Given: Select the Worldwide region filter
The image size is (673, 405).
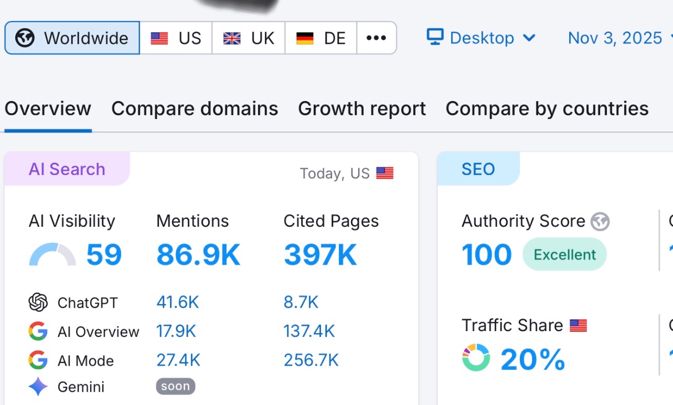Looking at the screenshot, I should (72, 38).
